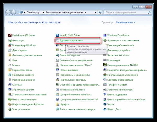The height and width of the screenshot is (122, 157).
Task: Click the Звук speaker icon
Action: [10, 60]
